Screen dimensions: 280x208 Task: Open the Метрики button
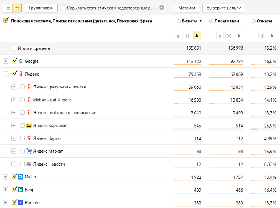tap(187, 8)
